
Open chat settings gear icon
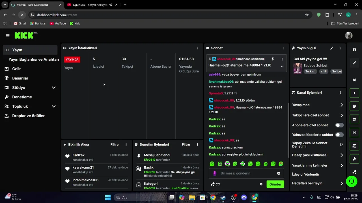click(261, 184)
